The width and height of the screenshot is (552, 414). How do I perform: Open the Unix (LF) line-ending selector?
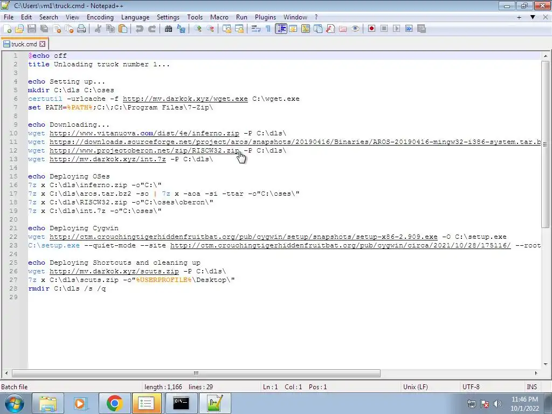coord(416,387)
